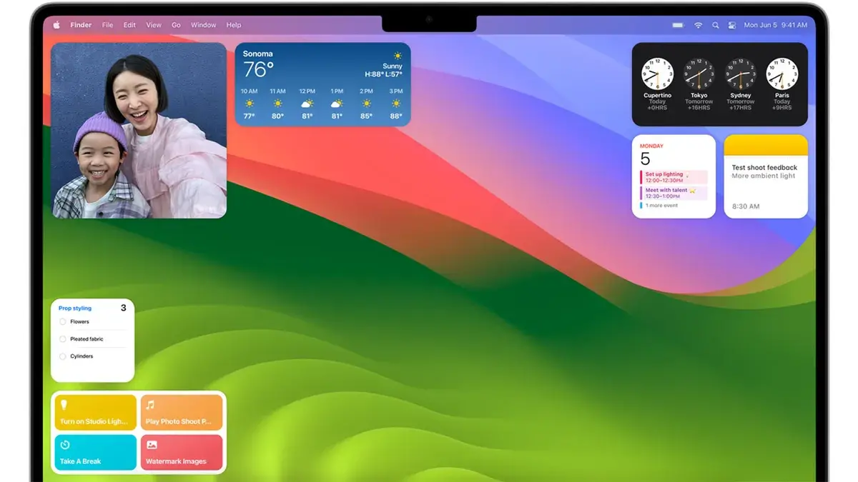This screenshot has width=858, height=482.
Task: Click the battery indicator icon
Action: (x=677, y=25)
